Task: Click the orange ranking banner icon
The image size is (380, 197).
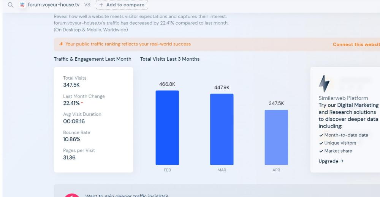Action: [x=60, y=44]
